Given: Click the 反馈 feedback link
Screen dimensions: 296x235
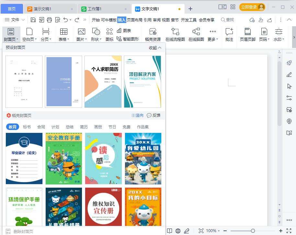Looking at the screenshot, I should (154, 115).
